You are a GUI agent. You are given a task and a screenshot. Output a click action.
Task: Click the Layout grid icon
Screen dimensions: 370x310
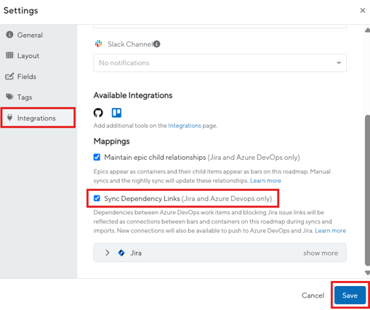click(x=9, y=55)
